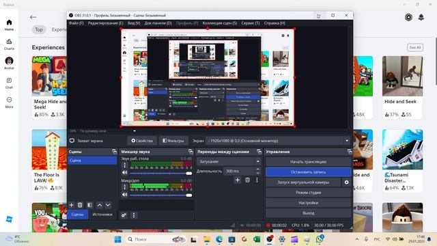Open Редактирование (E) menu

(x=105, y=23)
